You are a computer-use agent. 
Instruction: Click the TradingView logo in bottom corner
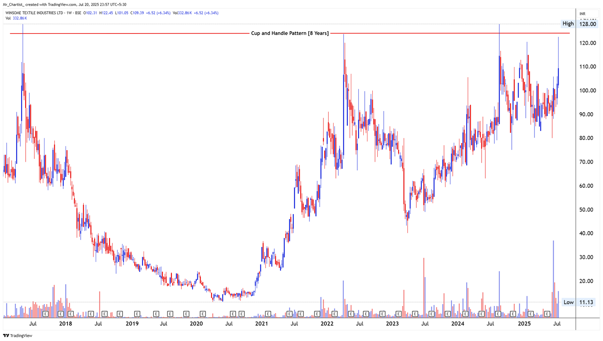click(x=17, y=335)
